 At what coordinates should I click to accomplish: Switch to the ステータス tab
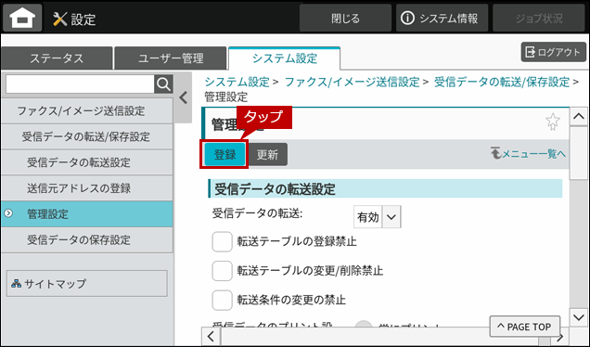57,58
